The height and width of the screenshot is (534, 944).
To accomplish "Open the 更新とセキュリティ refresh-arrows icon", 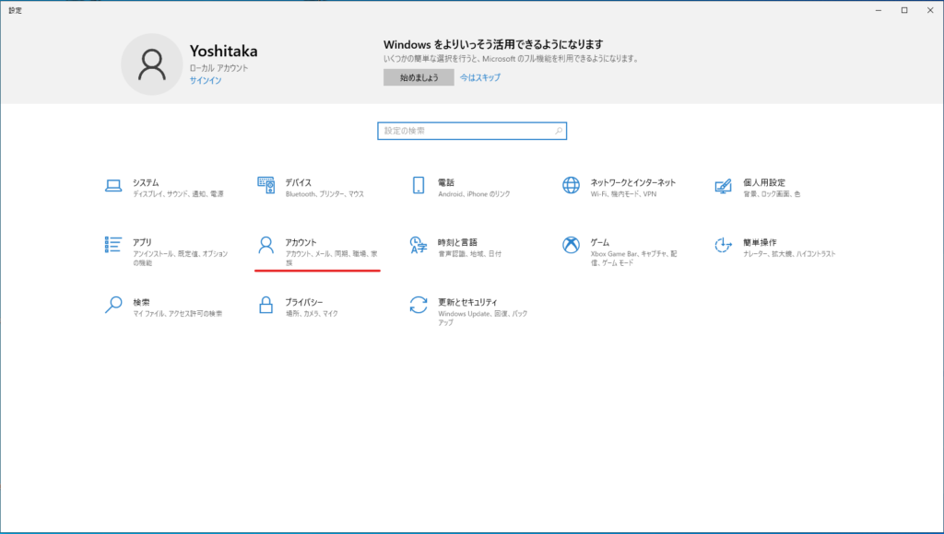I will [x=419, y=305].
